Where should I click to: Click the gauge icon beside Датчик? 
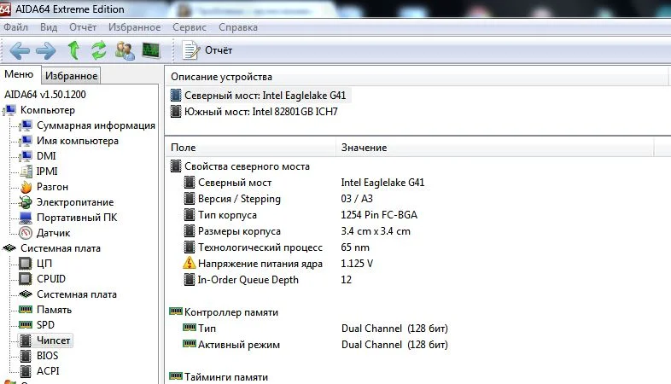26,233
